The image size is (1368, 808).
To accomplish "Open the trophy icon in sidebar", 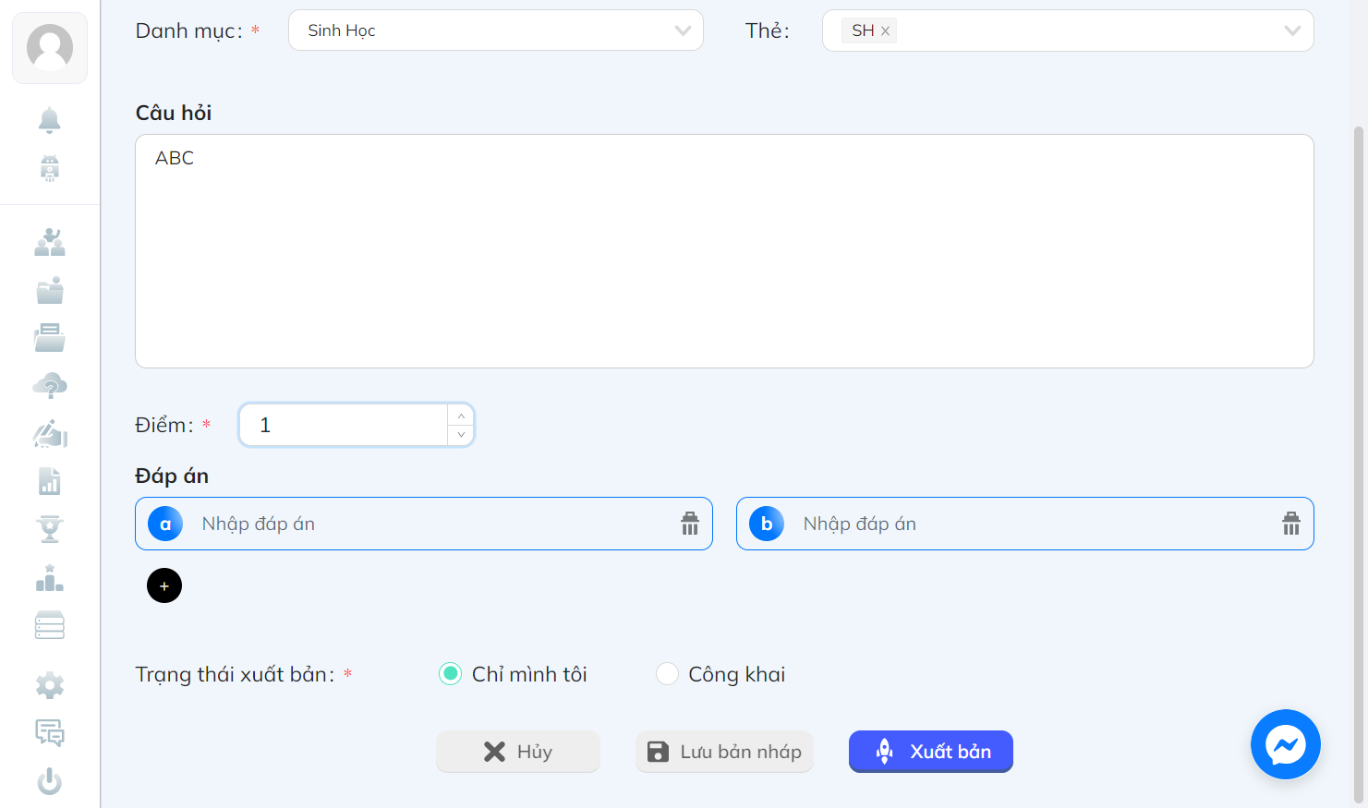I will 50,529.
